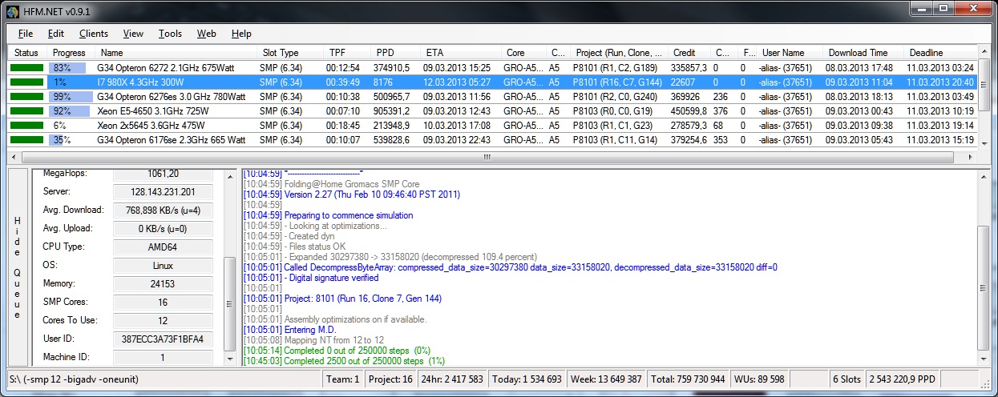Screen dimensions: 998x397
Task: Click the credit value 450599,8
Action: [x=689, y=110]
